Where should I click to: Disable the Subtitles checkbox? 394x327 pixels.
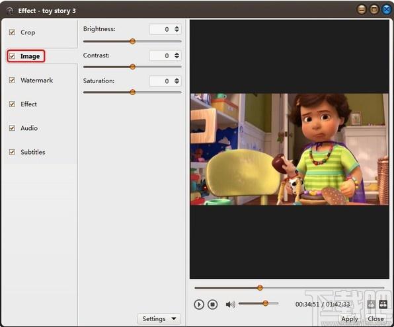tap(12, 152)
